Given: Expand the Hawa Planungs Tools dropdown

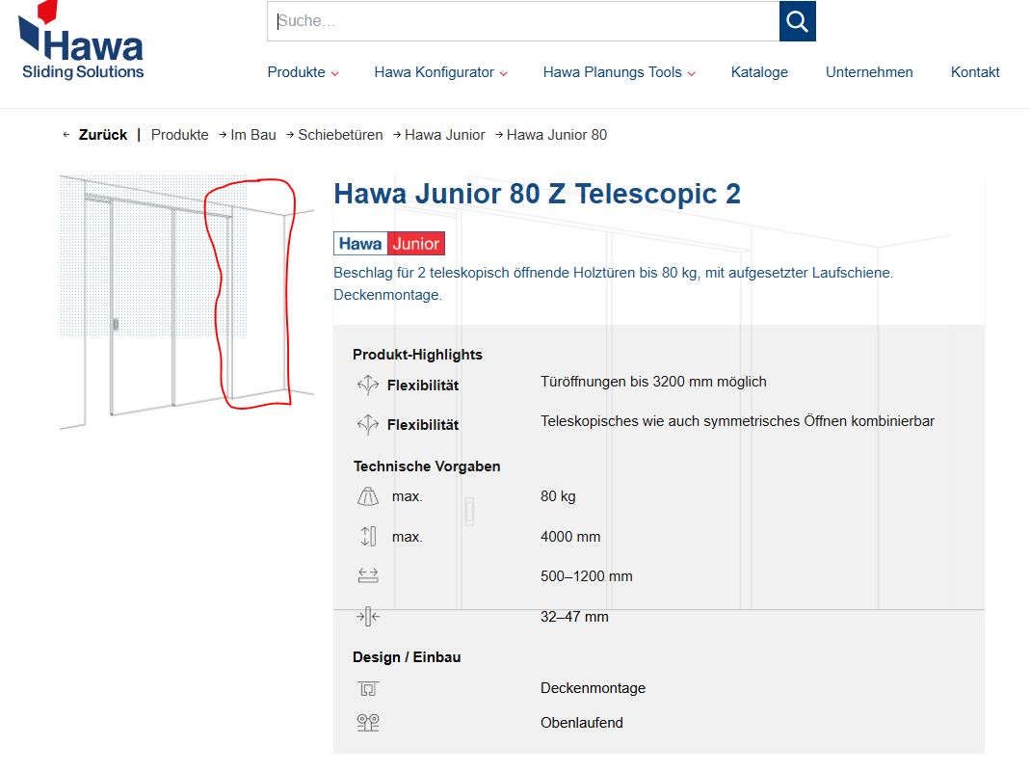Looking at the screenshot, I should [619, 72].
